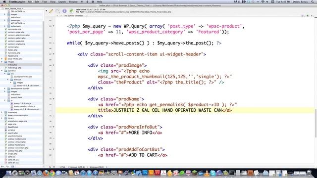Open the '(no symbol selected)' function popup
The height and width of the screenshot is (178, 317).
75,15
